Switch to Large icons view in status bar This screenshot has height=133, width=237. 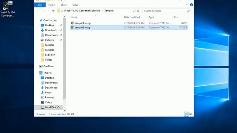(191, 114)
